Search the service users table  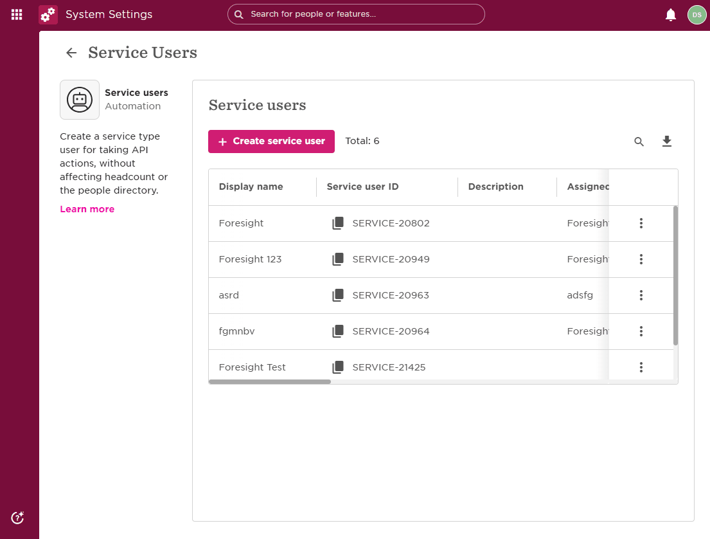[639, 142]
